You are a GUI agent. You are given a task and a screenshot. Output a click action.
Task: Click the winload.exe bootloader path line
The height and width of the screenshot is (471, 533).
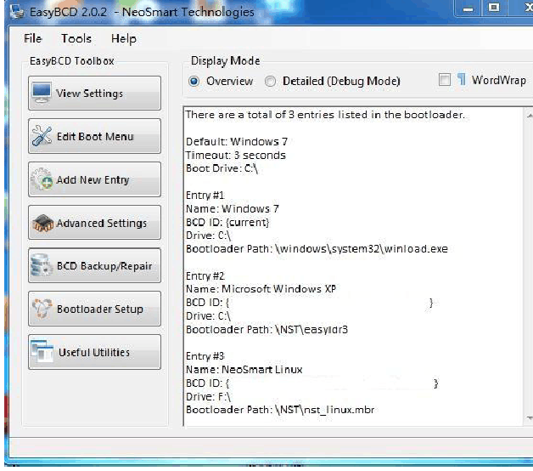317,249
